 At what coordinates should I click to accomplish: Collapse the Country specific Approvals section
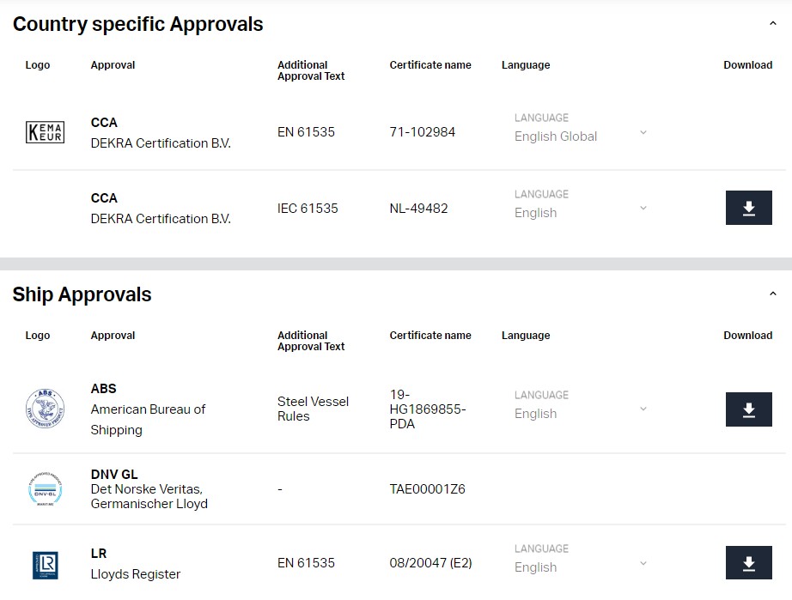coord(773,23)
